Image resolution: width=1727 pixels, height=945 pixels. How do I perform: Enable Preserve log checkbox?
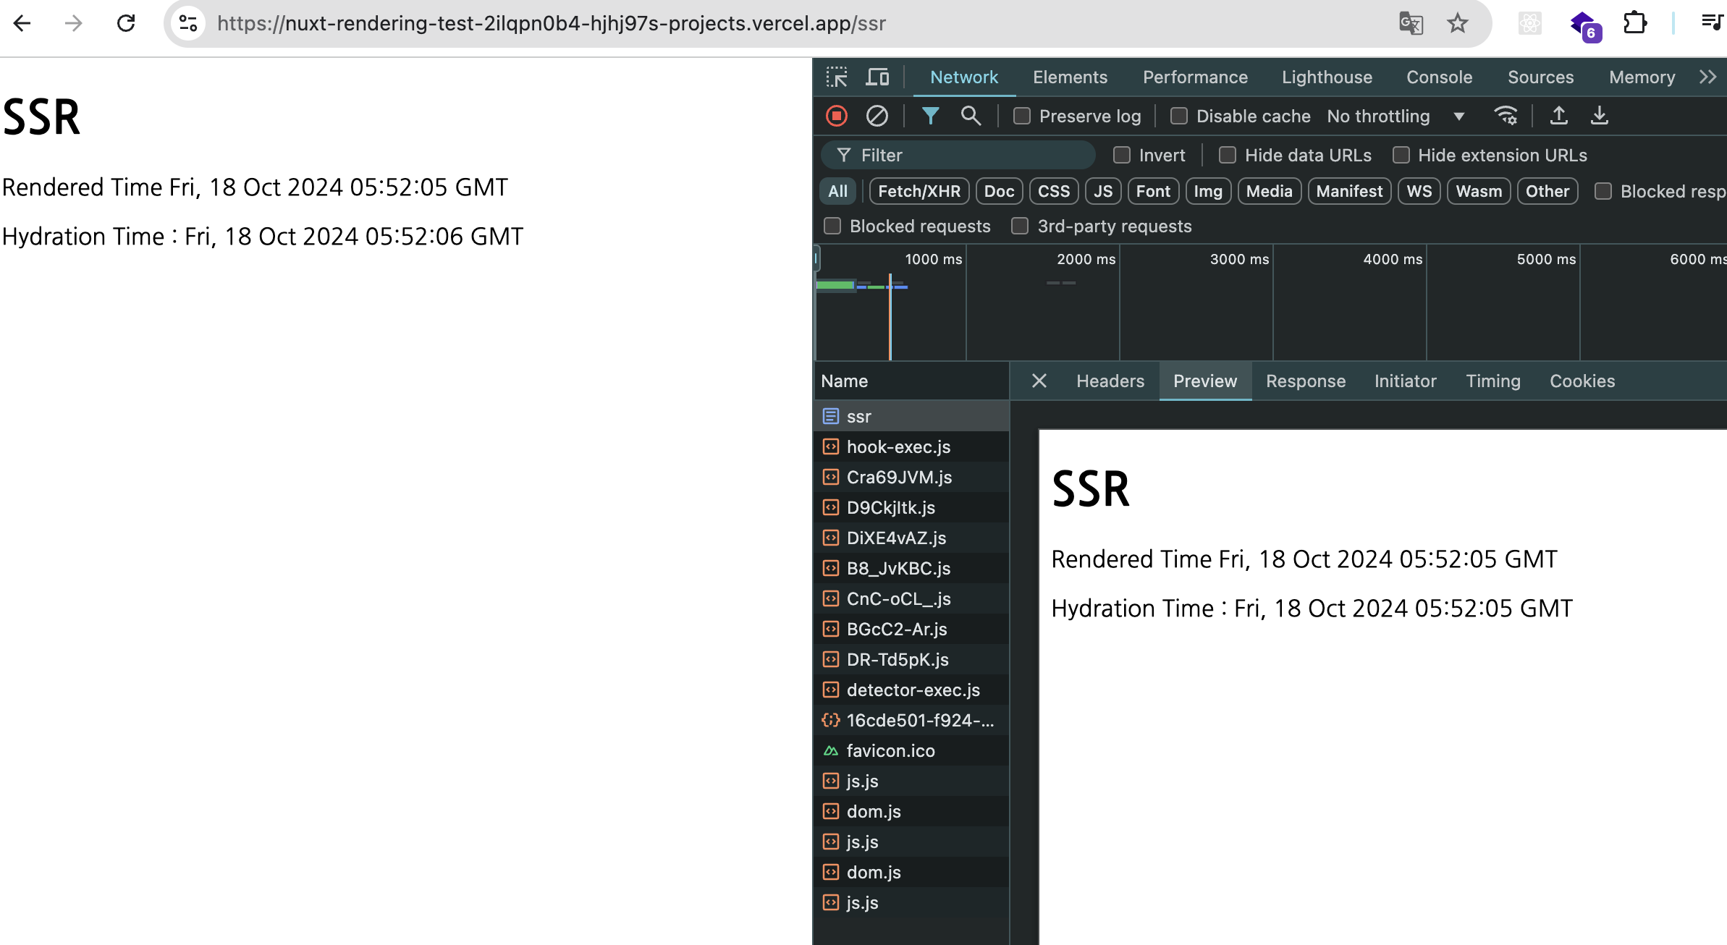pos(1022,116)
